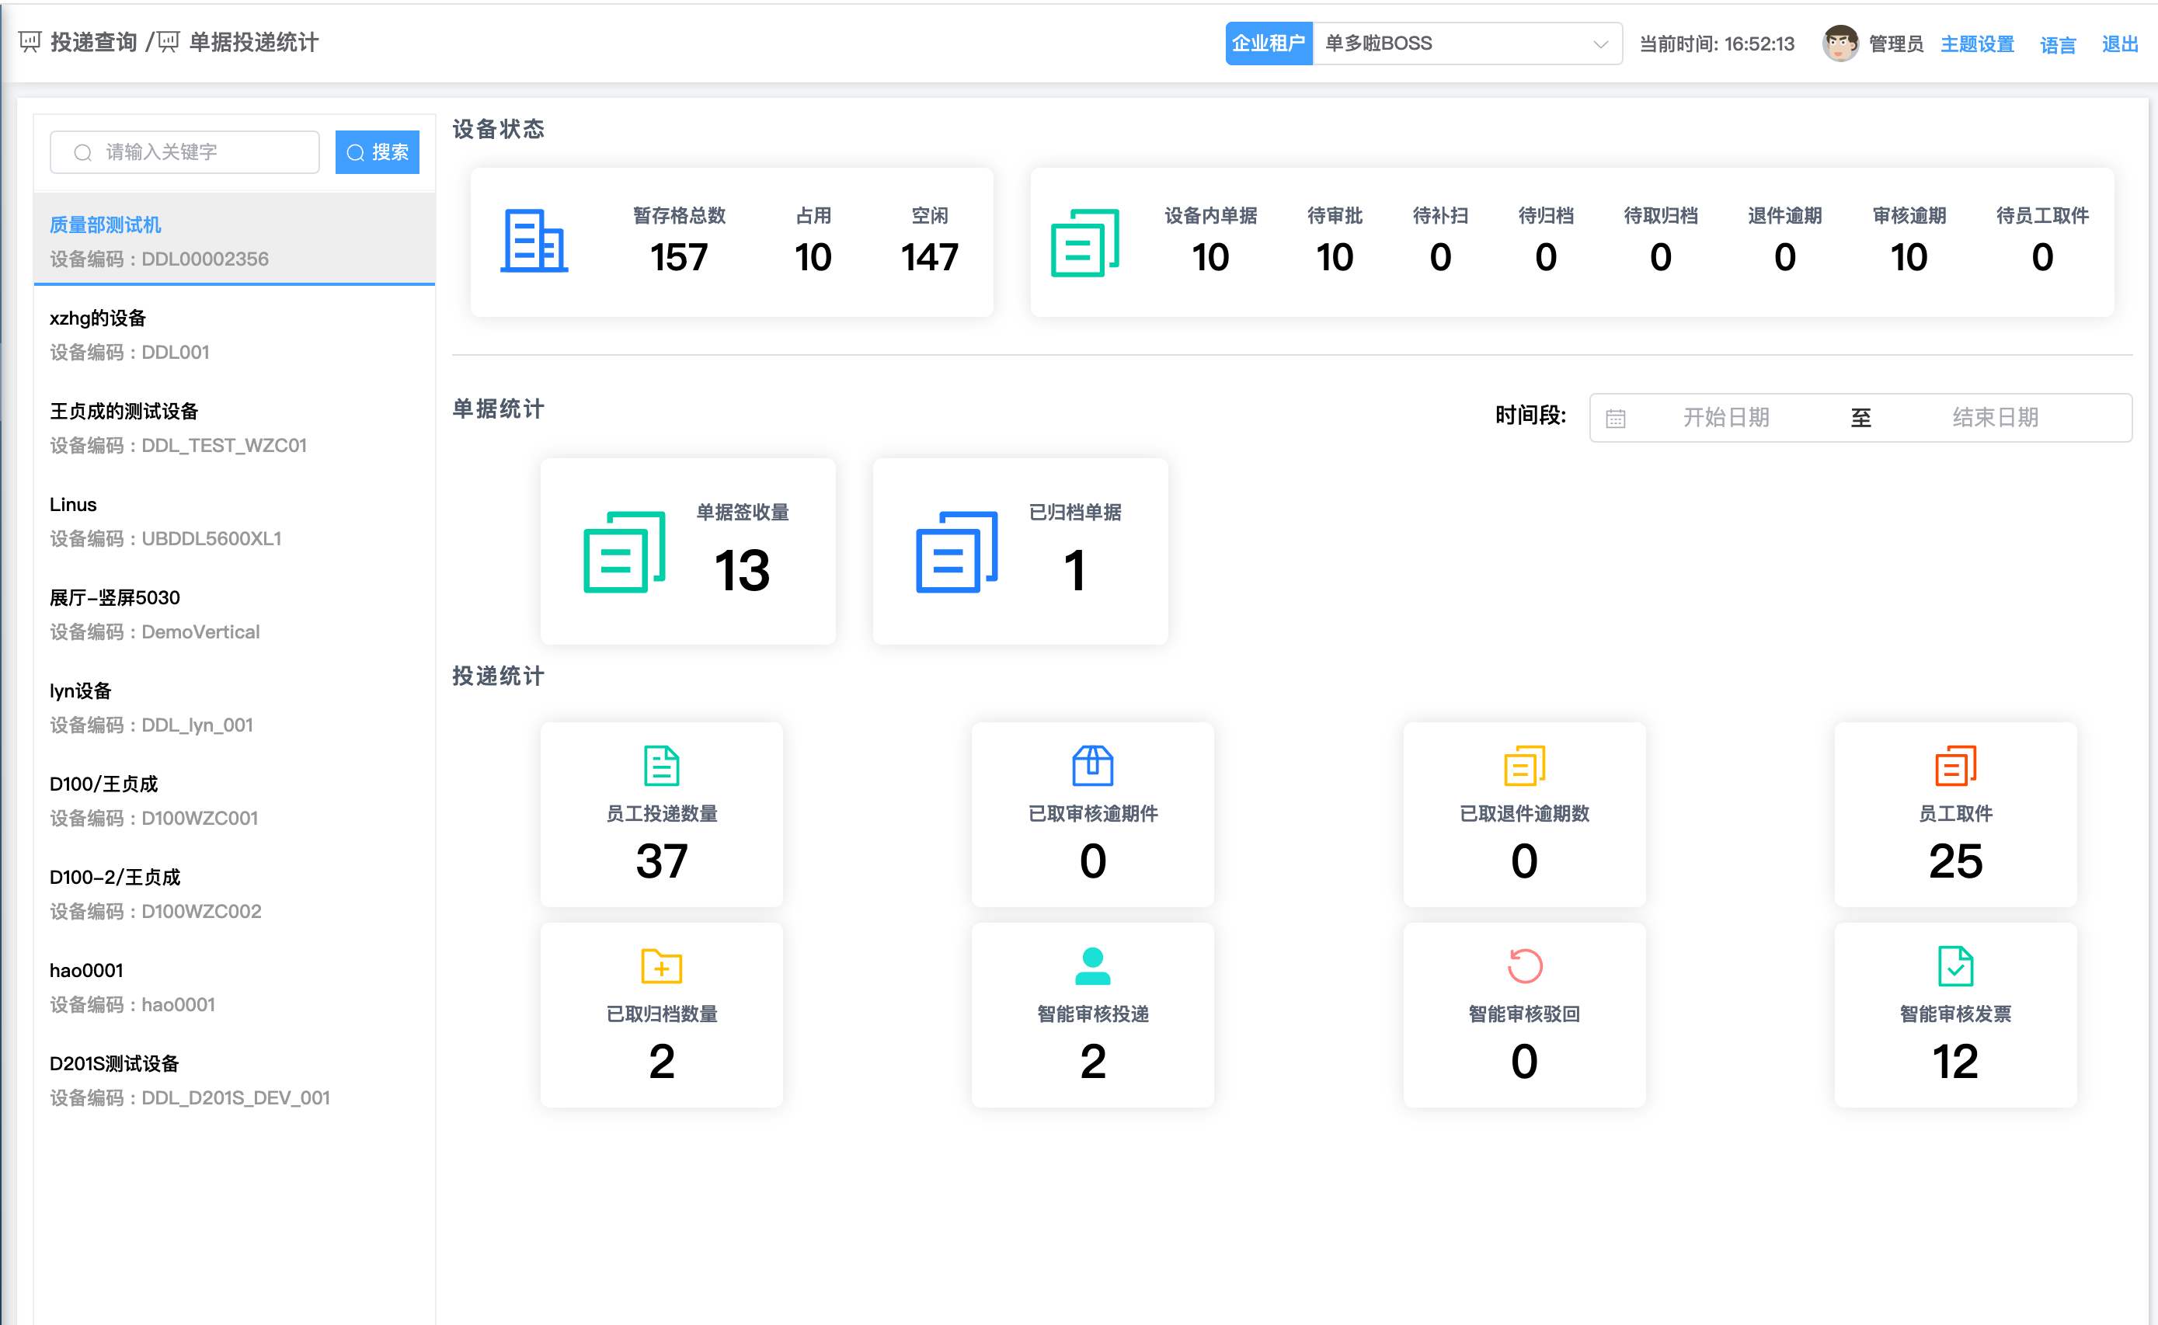Click the blue building icon in 设备状态
Screen dimensions: 2158x1325
(534, 241)
